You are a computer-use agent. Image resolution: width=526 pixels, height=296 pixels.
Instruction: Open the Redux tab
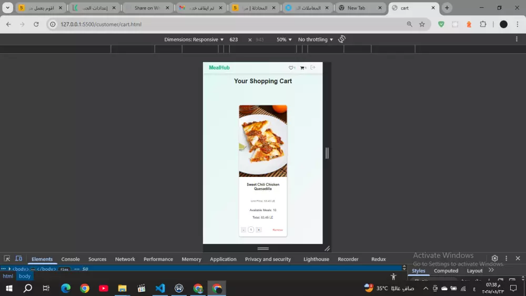point(378,259)
